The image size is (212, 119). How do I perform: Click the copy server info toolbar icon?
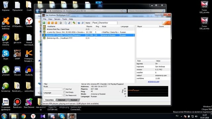pos(66,23)
